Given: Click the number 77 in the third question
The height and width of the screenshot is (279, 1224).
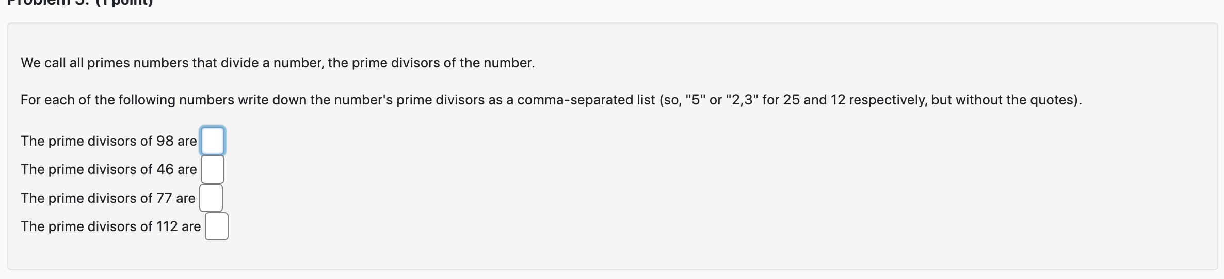Looking at the screenshot, I should 164,198.
